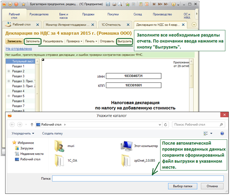Close the Декларация по НДС tab
Screen dimensions: 230x195
coord(183,25)
